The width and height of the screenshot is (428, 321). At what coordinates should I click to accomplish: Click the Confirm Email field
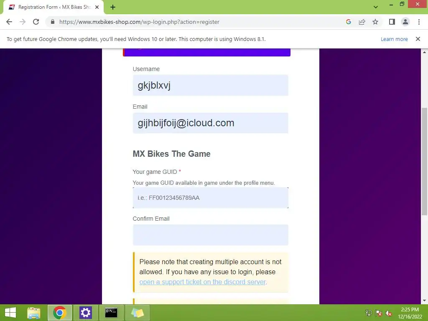(211, 235)
